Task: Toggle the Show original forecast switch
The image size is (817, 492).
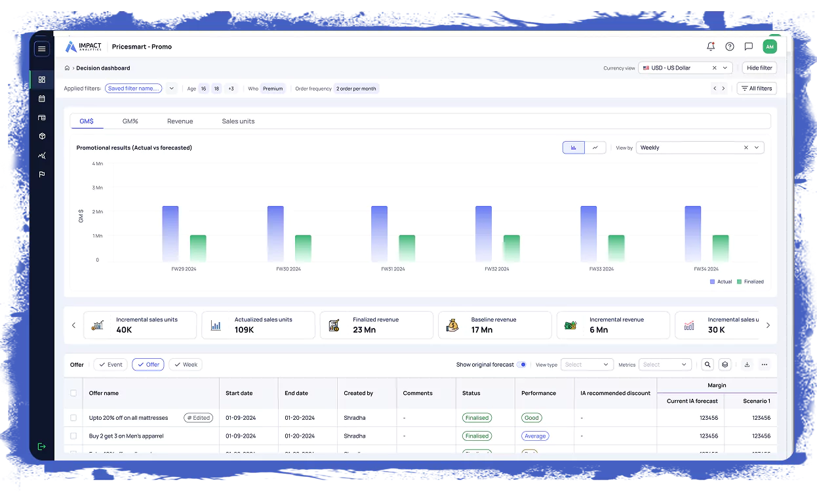Action: tap(521, 365)
